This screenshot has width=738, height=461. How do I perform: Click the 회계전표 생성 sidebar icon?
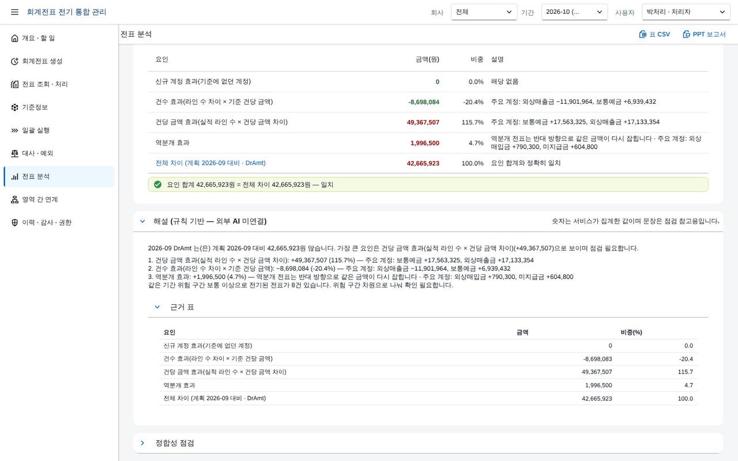point(15,61)
